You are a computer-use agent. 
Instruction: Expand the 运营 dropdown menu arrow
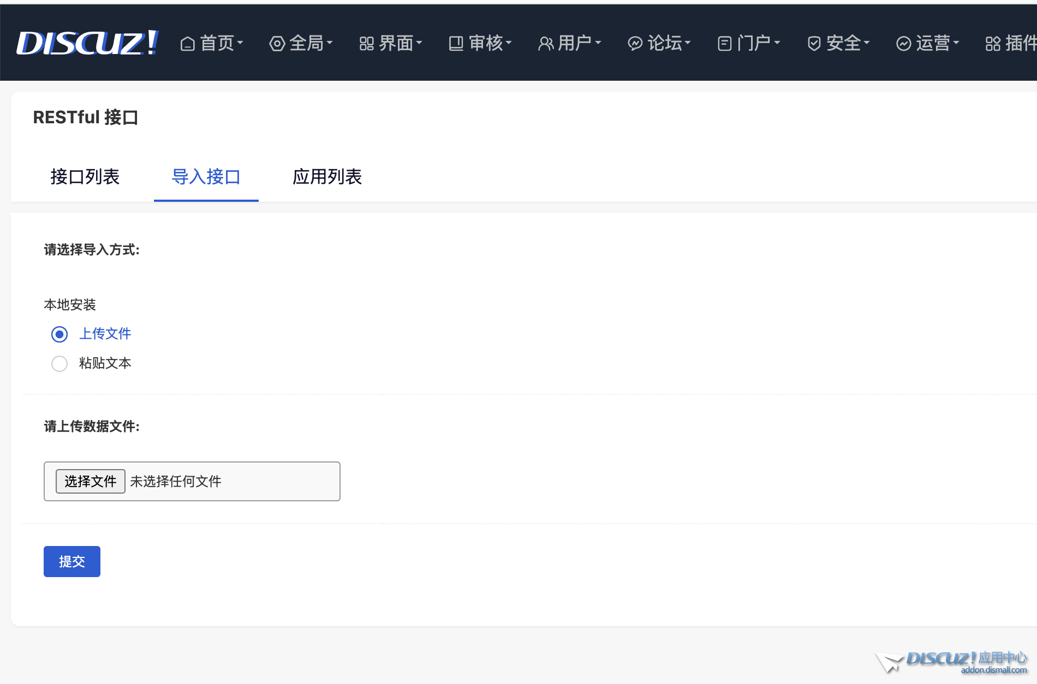pyautogui.click(x=956, y=43)
